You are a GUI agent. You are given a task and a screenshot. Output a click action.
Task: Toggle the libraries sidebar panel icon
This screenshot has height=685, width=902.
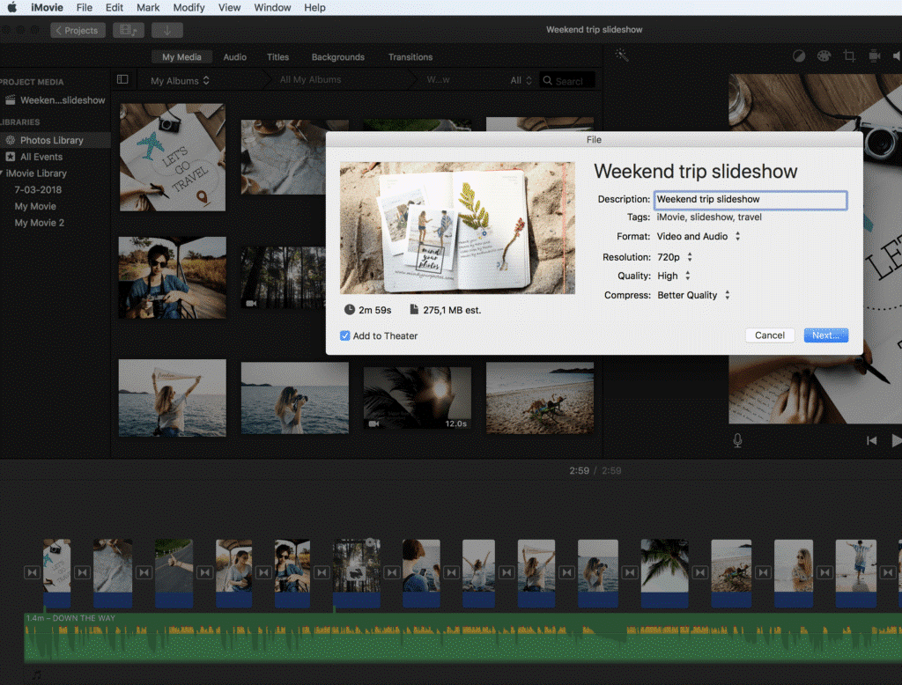click(x=122, y=79)
